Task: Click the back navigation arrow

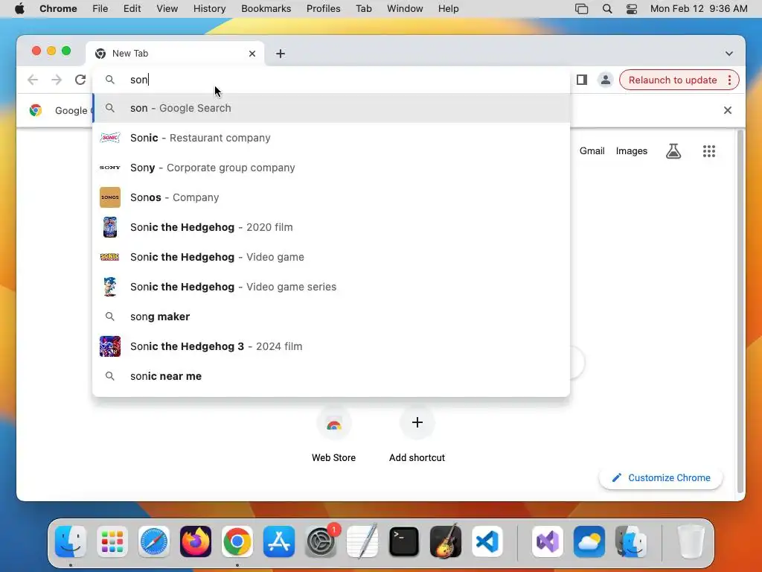Action: (x=33, y=80)
